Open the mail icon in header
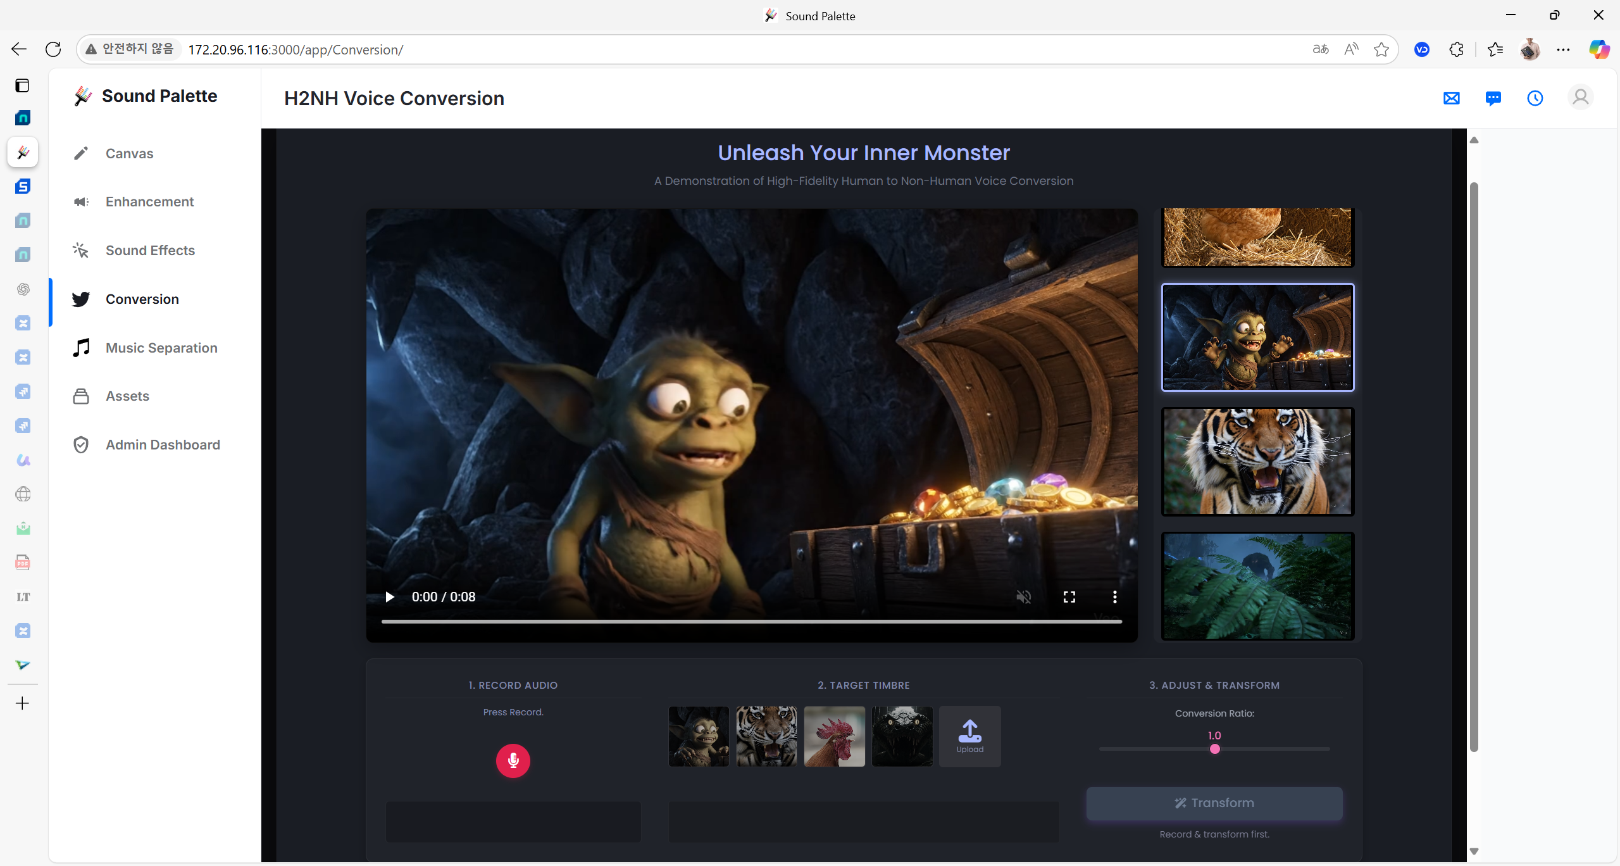The width and height of the screenshot is (1620, 866). click(1451, 98)
